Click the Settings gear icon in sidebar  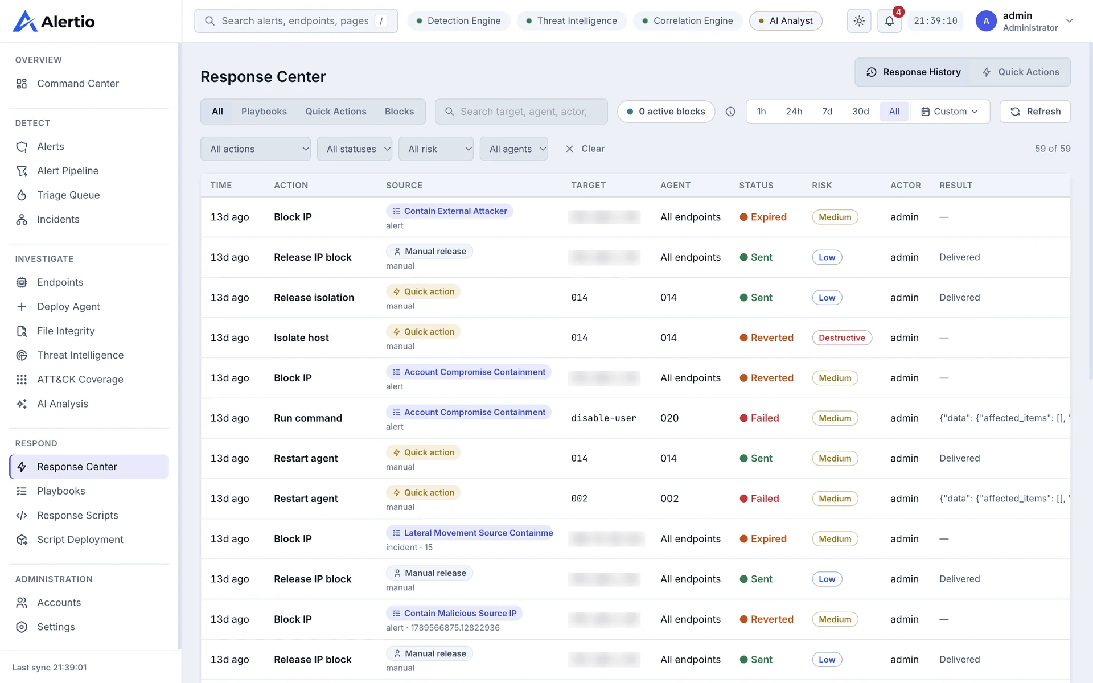tap(22, 627)
